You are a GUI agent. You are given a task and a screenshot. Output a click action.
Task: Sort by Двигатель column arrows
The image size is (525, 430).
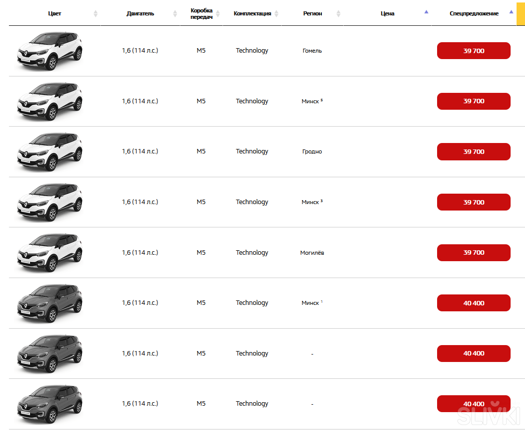(175, 13)
